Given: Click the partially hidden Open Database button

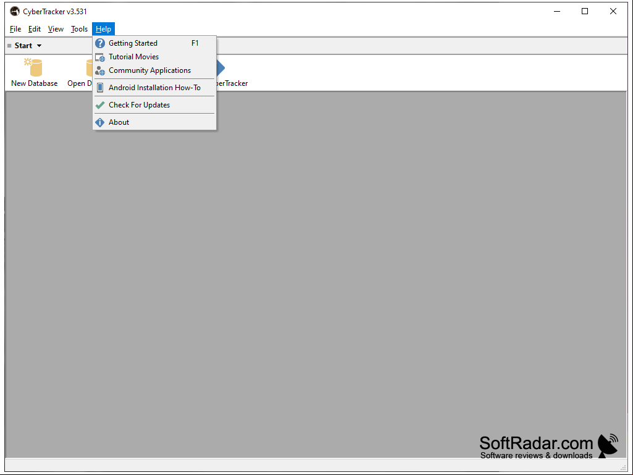Looking at the screenshot, I should click(80, 74).
